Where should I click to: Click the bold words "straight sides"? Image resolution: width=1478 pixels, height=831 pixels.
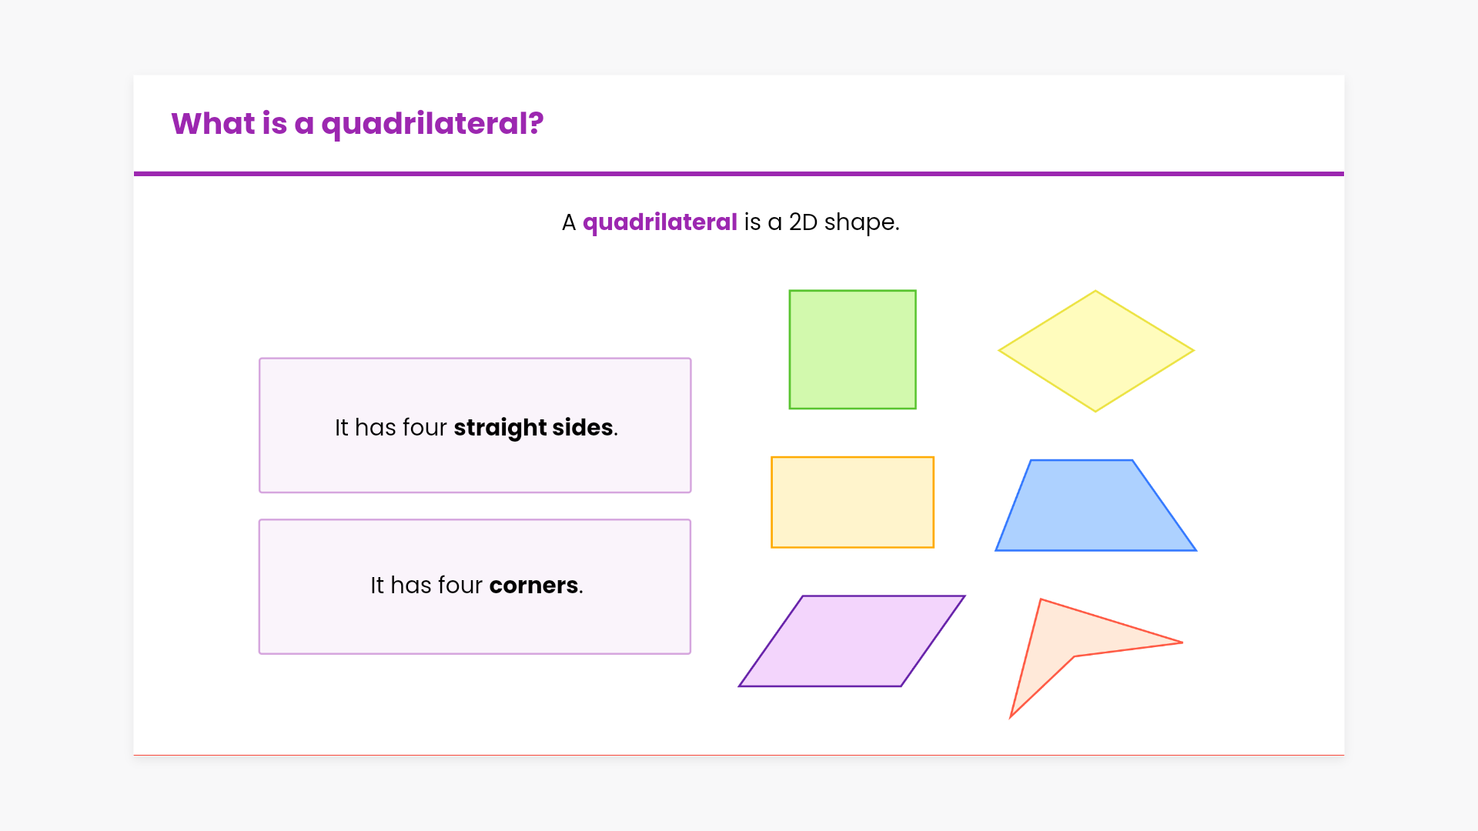533,428
